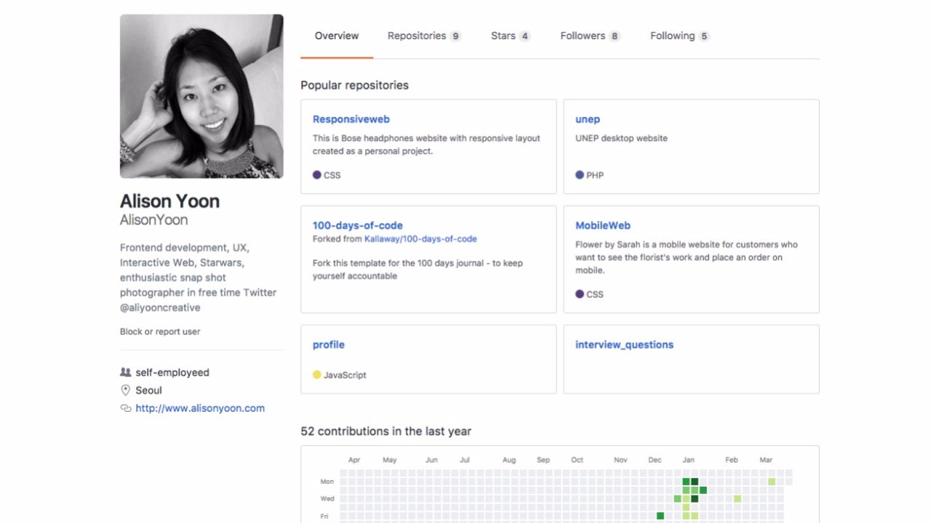Click the profile bio text about Frontend development

(x=199, y=277)
